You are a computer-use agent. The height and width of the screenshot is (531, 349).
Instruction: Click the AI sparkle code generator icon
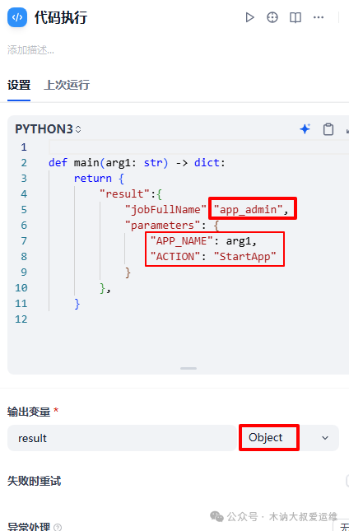point(305,129)
